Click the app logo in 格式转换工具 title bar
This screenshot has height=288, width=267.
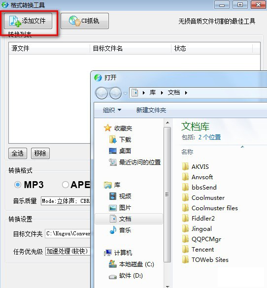[x=5, y=5]
